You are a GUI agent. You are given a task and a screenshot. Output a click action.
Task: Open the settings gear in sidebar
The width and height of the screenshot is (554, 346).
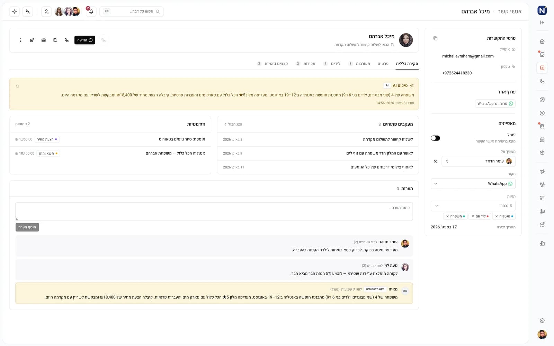pyautogui.click(x=542, y=321)
